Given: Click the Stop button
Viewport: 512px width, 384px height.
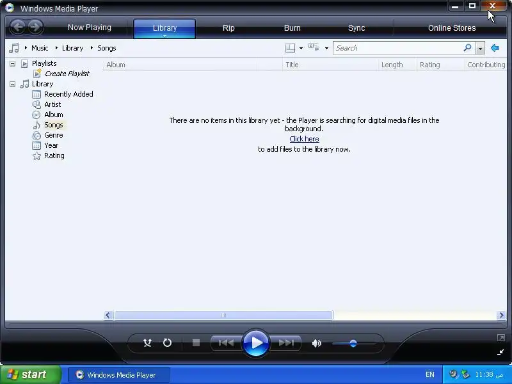Looking at the screenshot, I should tap(196, 343).
